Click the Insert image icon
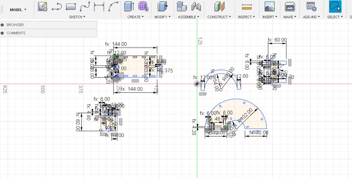 coord(270,6)
